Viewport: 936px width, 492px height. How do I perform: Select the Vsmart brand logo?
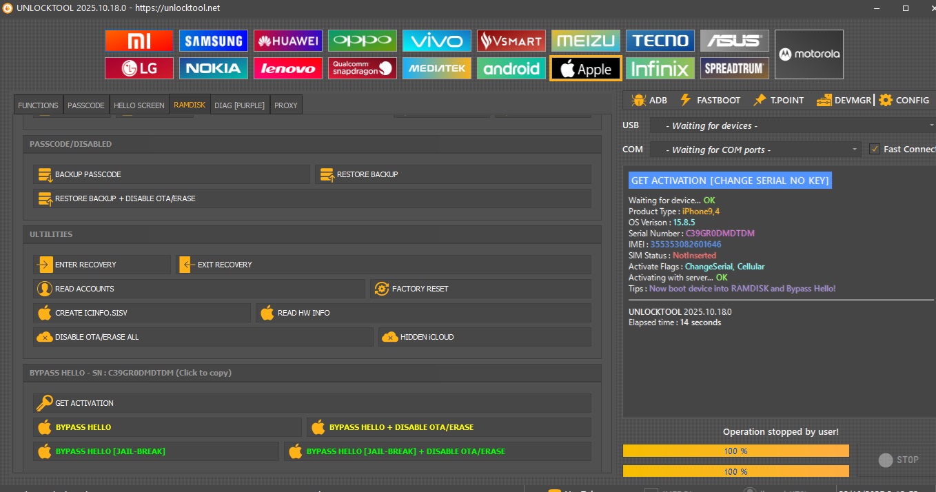(x=511, y=41)
